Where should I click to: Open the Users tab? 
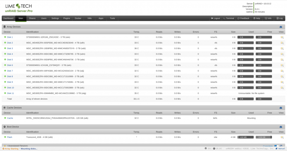[x=44, y=18]
